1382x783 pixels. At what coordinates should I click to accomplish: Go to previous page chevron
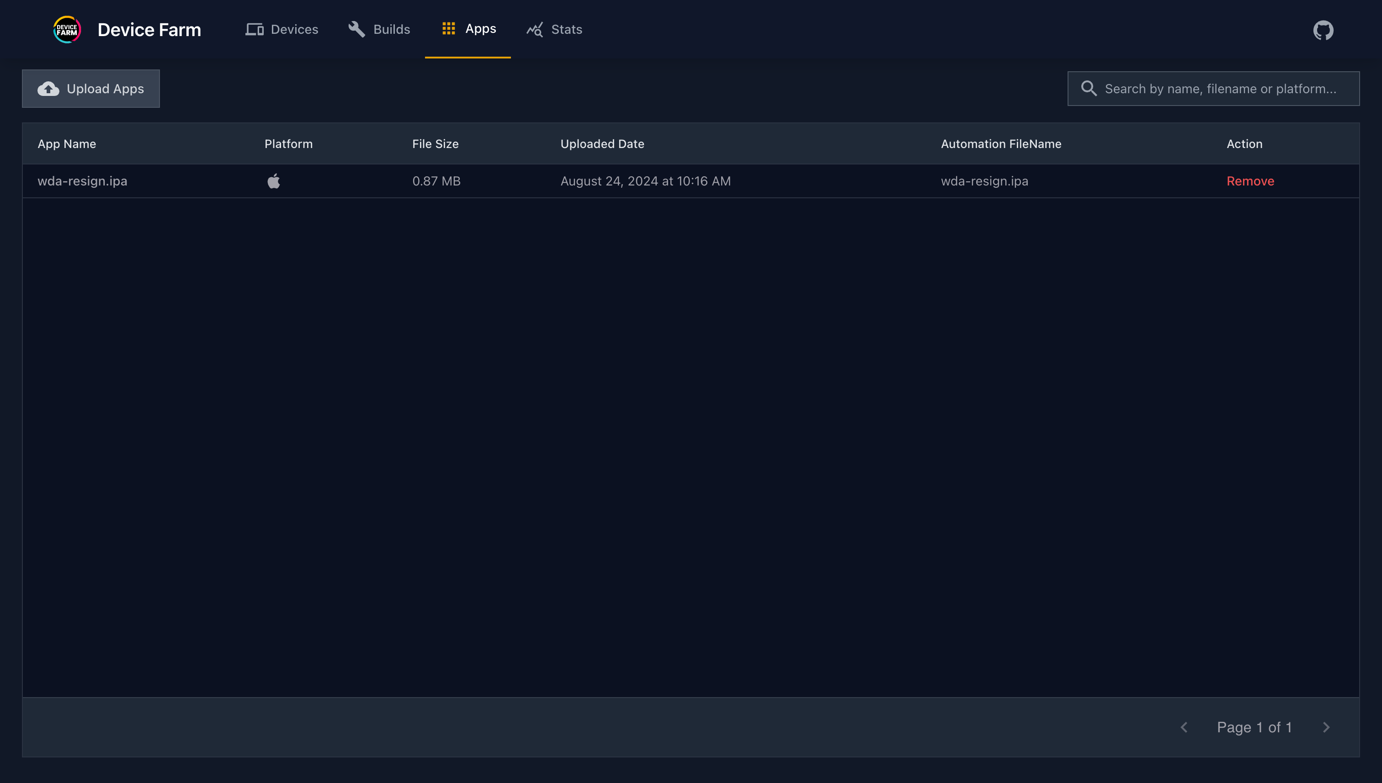pyautogui.click(x=1184, y=727)
